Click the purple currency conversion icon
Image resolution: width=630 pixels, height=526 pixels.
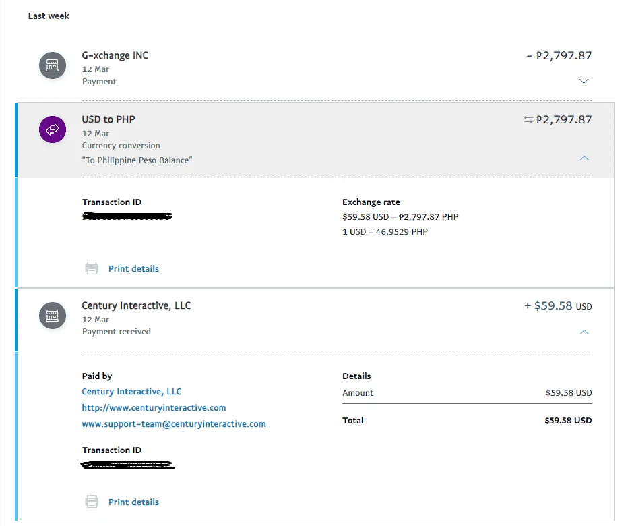coord(53,129)
